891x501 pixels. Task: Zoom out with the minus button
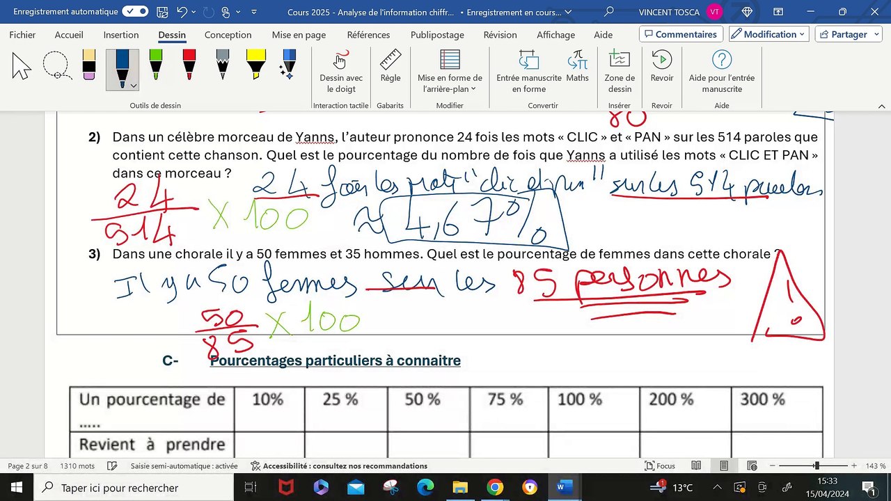[x=772, y=466]
